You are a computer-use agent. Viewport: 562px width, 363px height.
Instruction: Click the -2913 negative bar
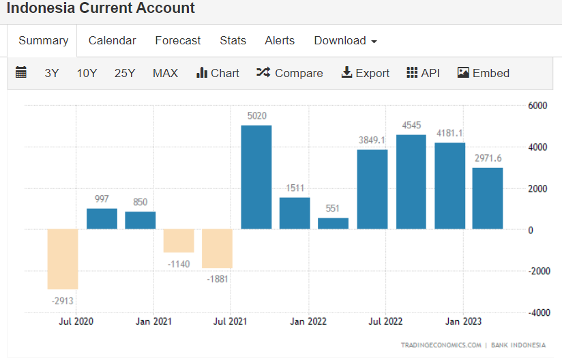click(63, 259)
